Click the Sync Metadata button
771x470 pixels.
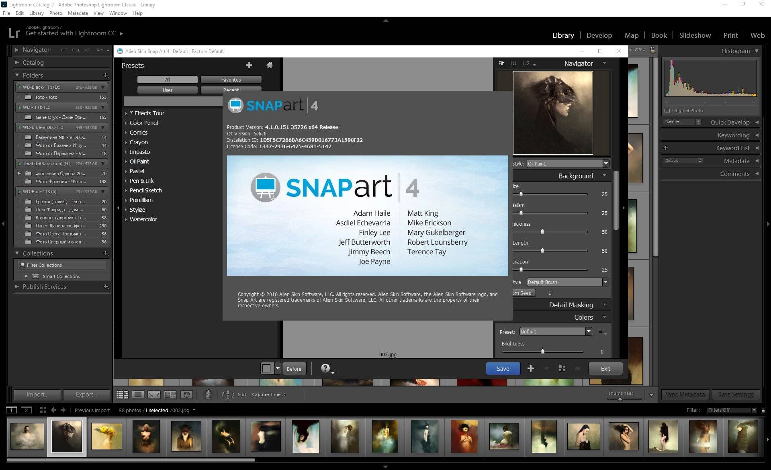coord(685,394)
